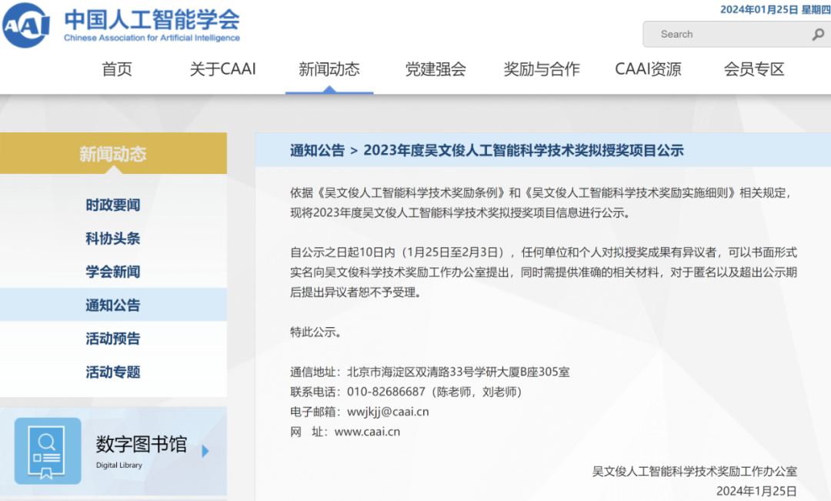Click the article title 2023年度吴文俊人工智能科学技术奖拟授奖项目公示

524,151
